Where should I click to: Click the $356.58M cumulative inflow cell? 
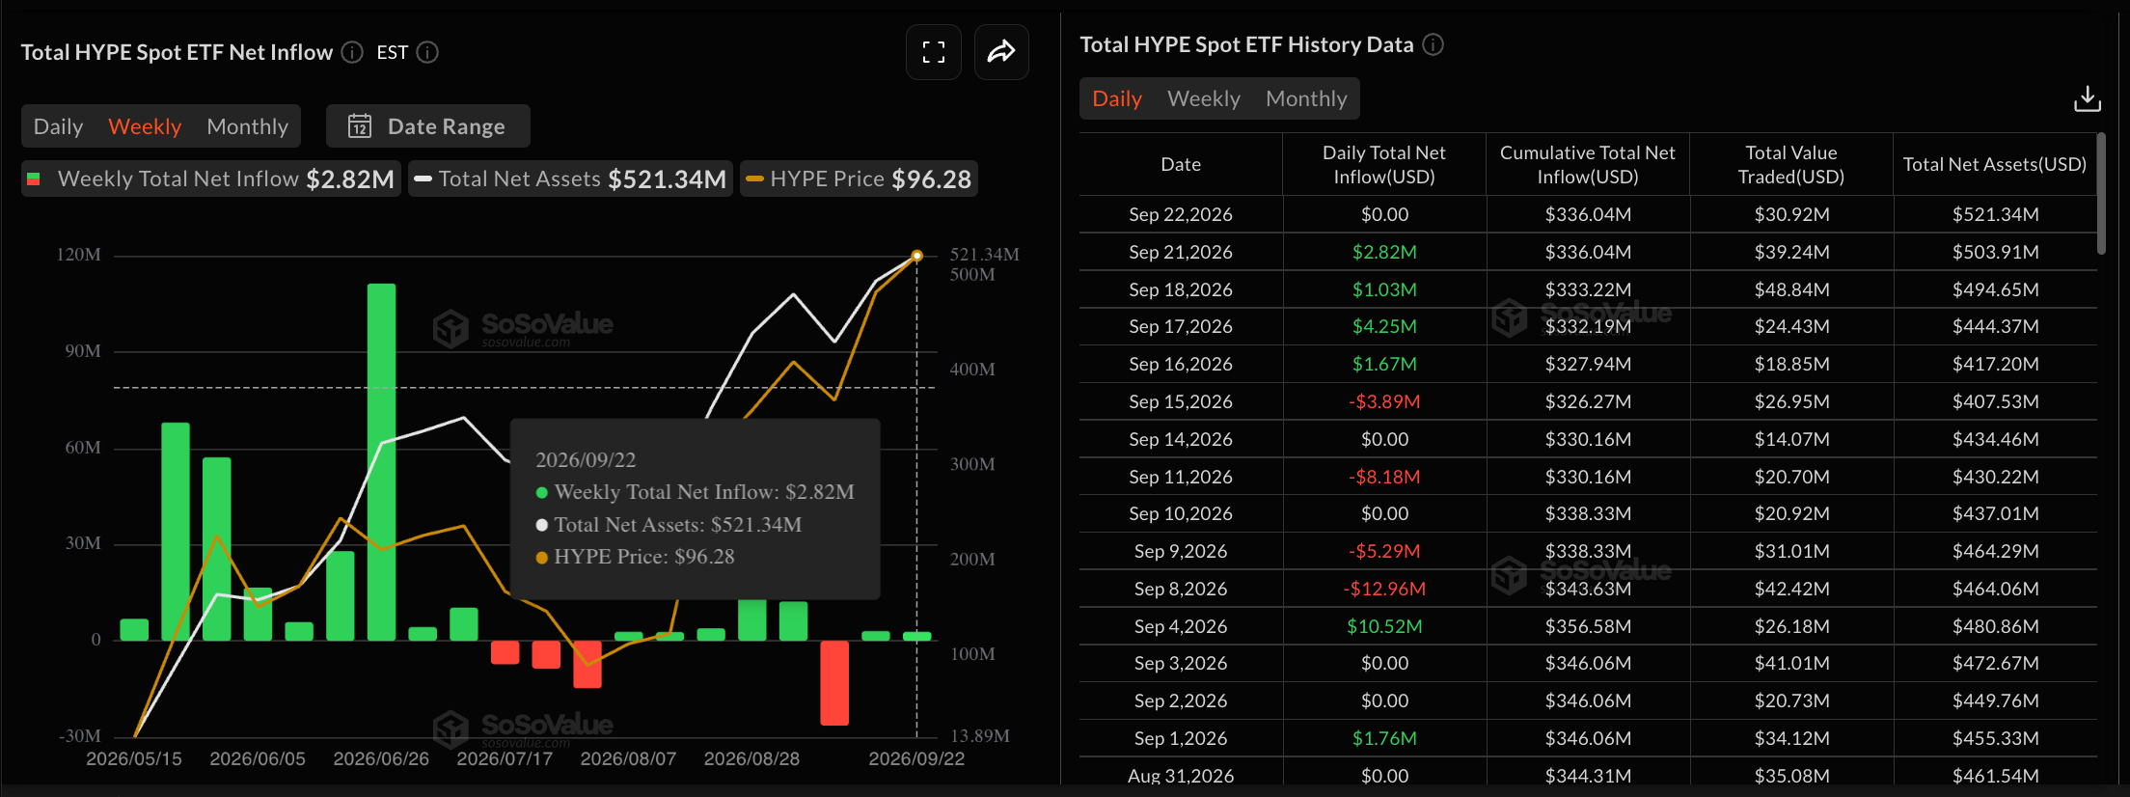tap(1588, 626)
